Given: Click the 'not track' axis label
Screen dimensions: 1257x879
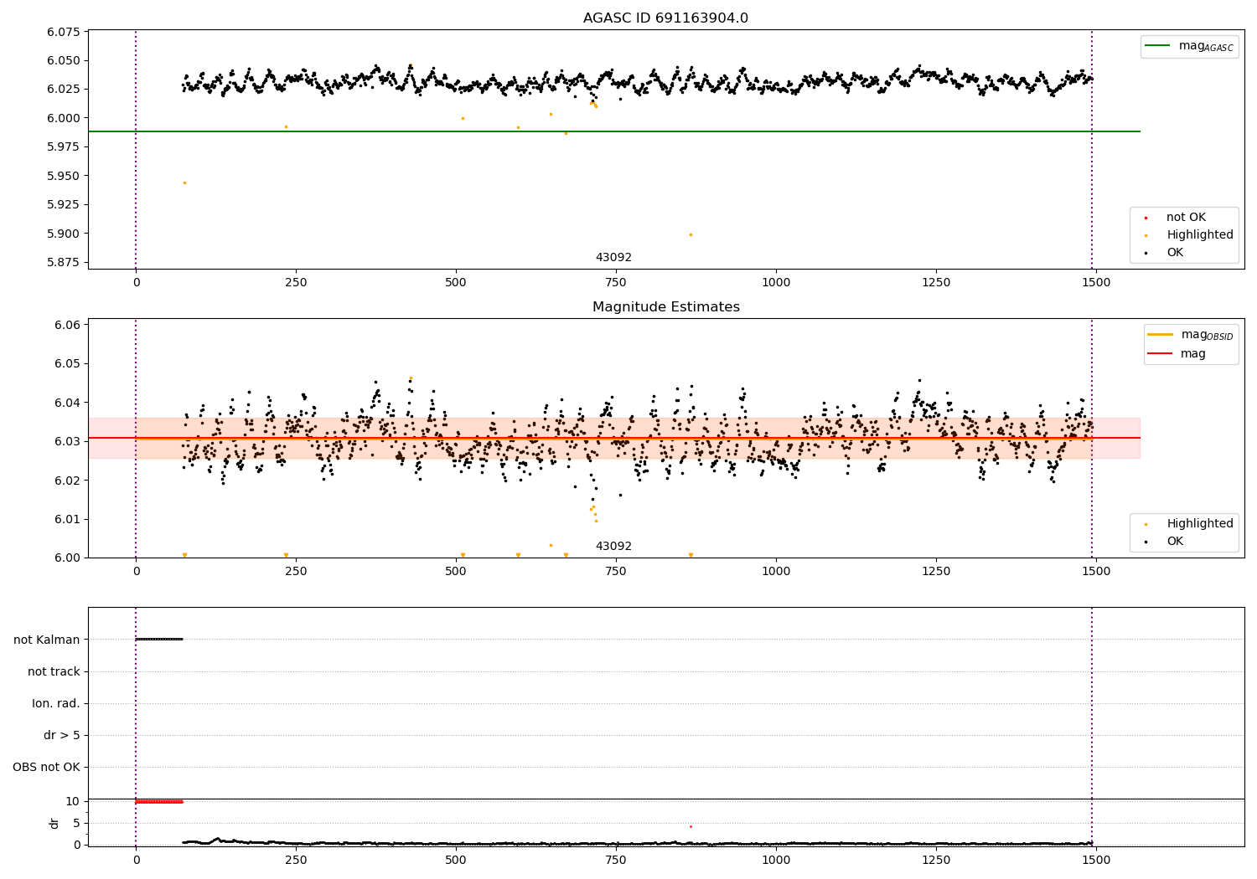Looking at the screenshot, I should point(54,671).
